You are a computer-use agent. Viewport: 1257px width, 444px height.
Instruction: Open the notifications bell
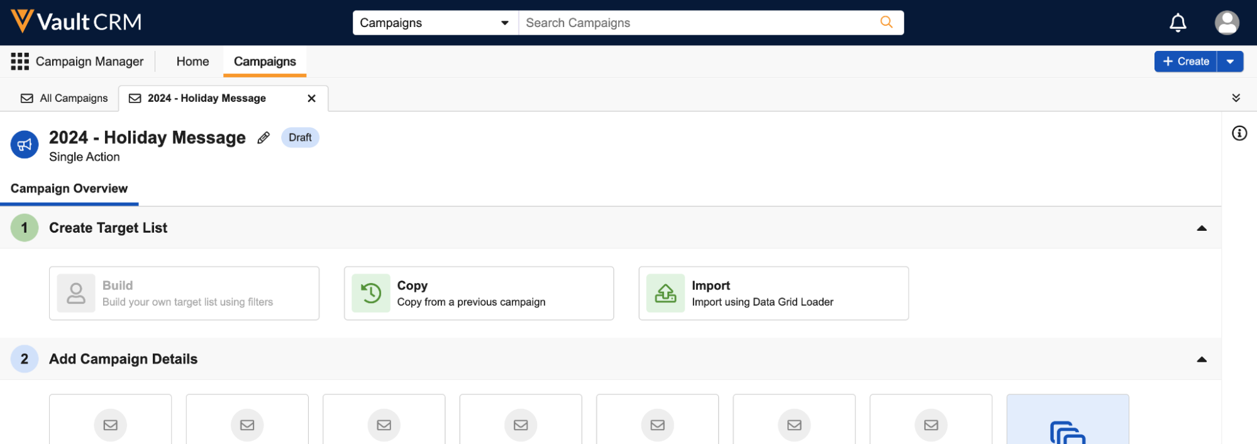click(x=1177, y=23)
